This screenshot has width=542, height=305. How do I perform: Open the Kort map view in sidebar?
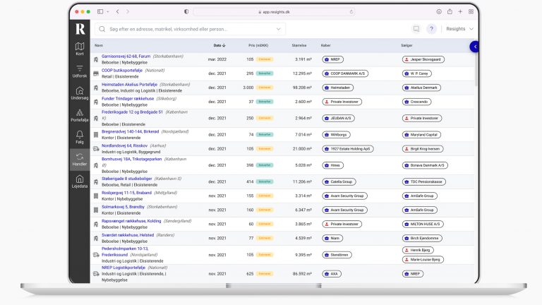[x=80, y=49]
